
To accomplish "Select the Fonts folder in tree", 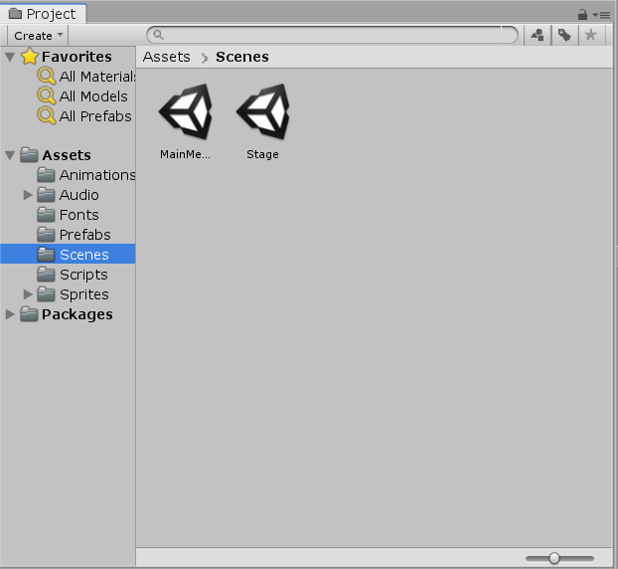I will pyautogui.click(x=68, y=215).
